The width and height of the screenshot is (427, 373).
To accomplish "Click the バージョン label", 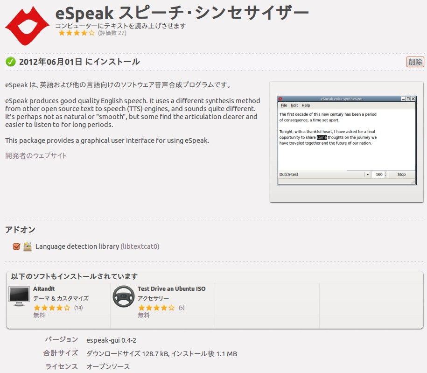I will tap(62, 339).
